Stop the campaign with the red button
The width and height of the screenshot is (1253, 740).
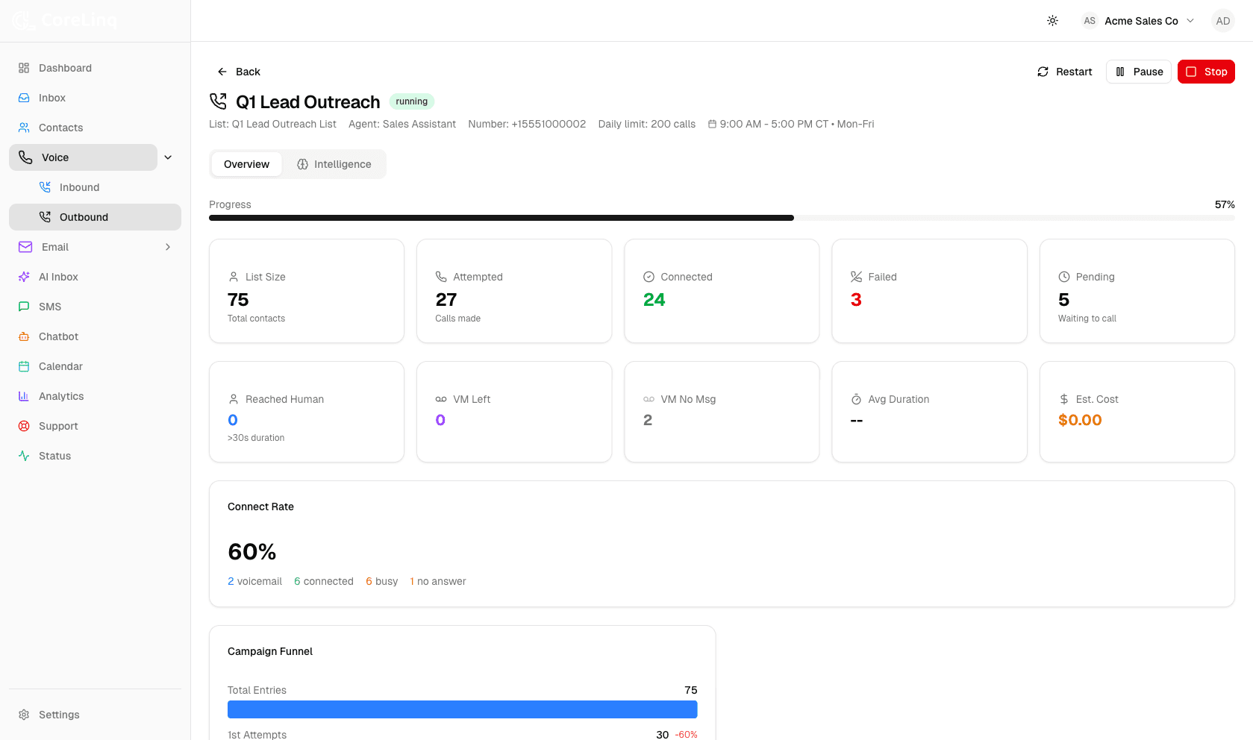pyautogui.click(x=1206, y=72)
